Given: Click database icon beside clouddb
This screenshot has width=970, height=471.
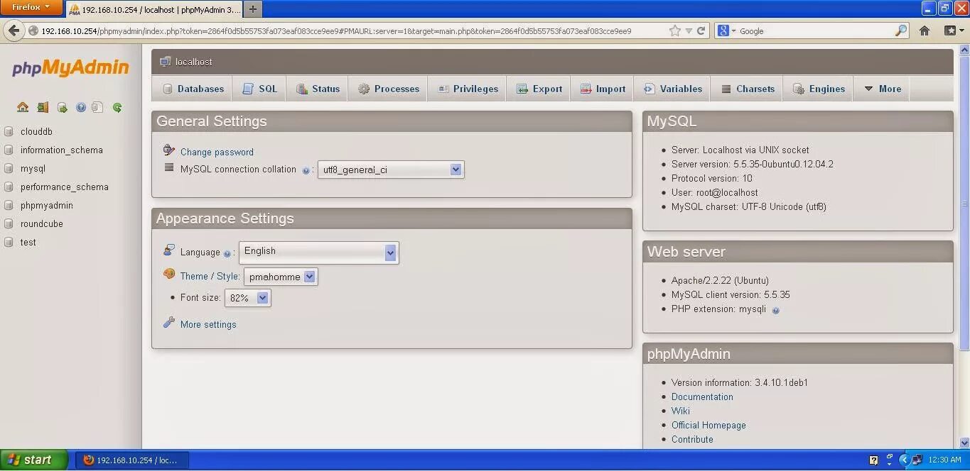Looking at the screenshot, I should pyautogui.click(x=9, y=131).
